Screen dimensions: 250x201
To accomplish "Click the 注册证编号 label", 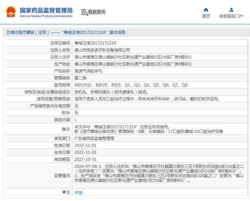I will [x=60, y=43].
